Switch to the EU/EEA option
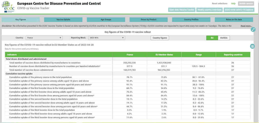Screen dimensions: 259x123 point(224,38)
